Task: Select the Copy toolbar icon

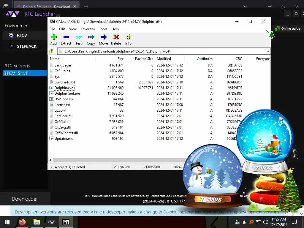Action: pos(91,37)
